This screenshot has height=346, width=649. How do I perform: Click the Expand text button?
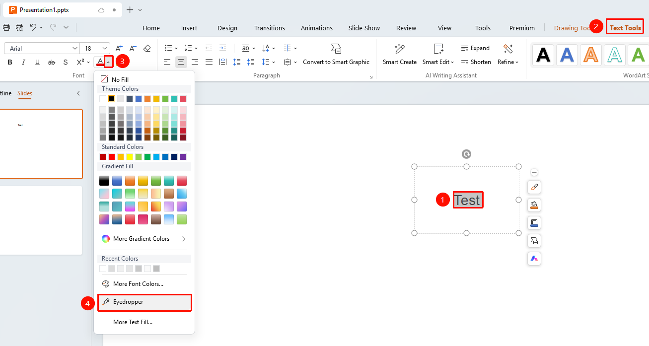click(x=475, y=48)
